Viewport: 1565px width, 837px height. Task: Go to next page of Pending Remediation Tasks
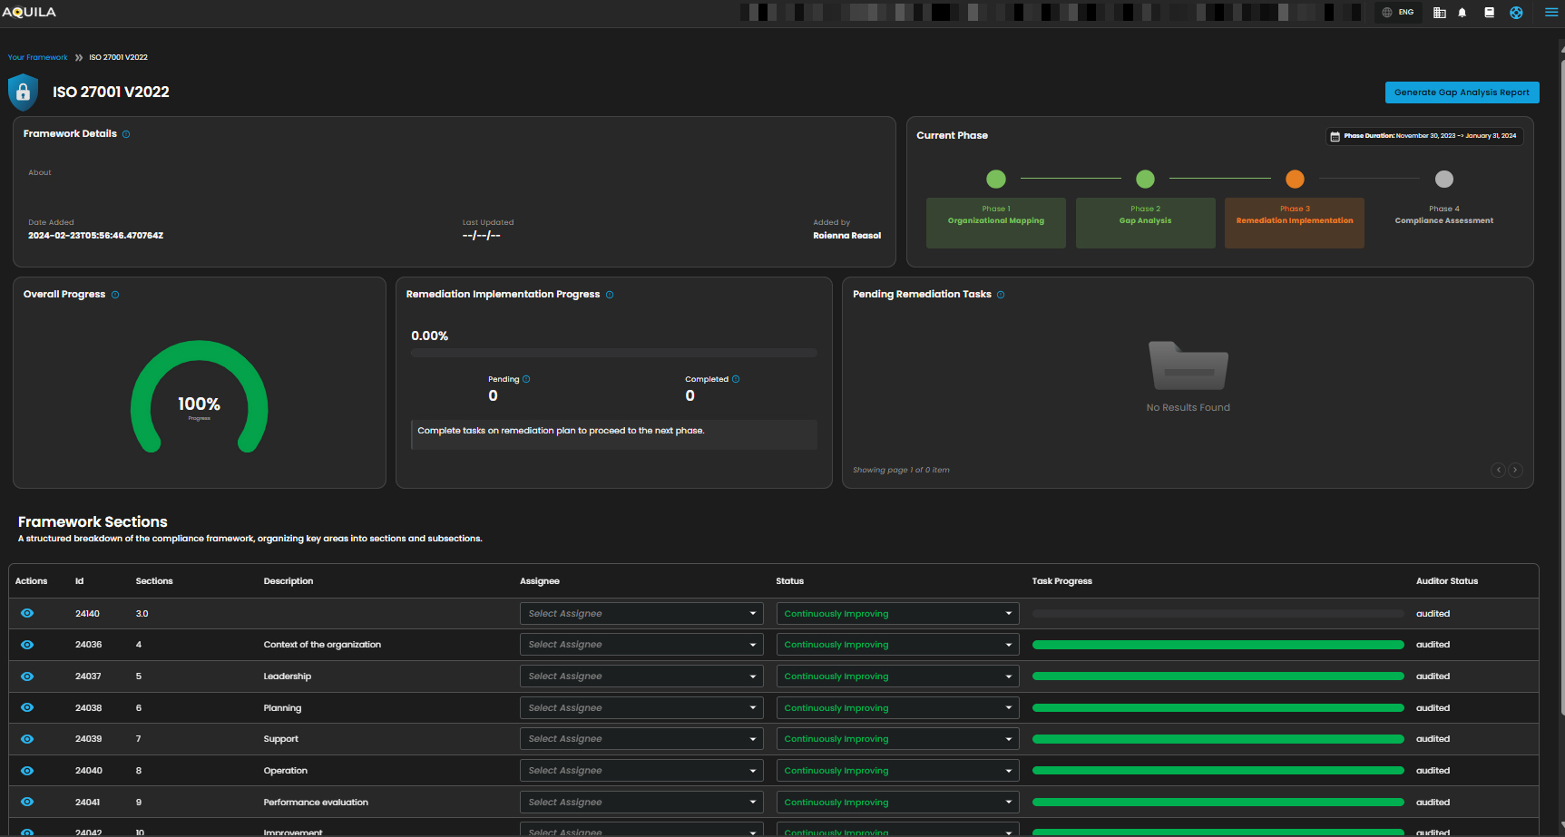click(1515, 470)
